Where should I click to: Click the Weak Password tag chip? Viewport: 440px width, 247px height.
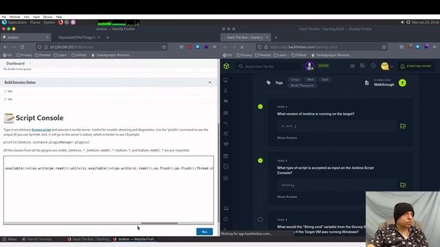(302, 85)
